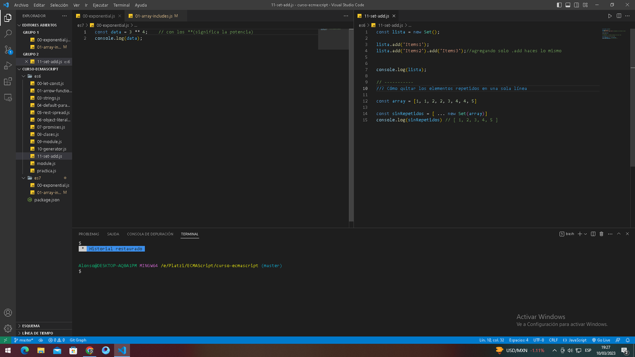Open the Search view in activity bar
The height and width of the screenshot is (357, 635).
pos(8,33)
